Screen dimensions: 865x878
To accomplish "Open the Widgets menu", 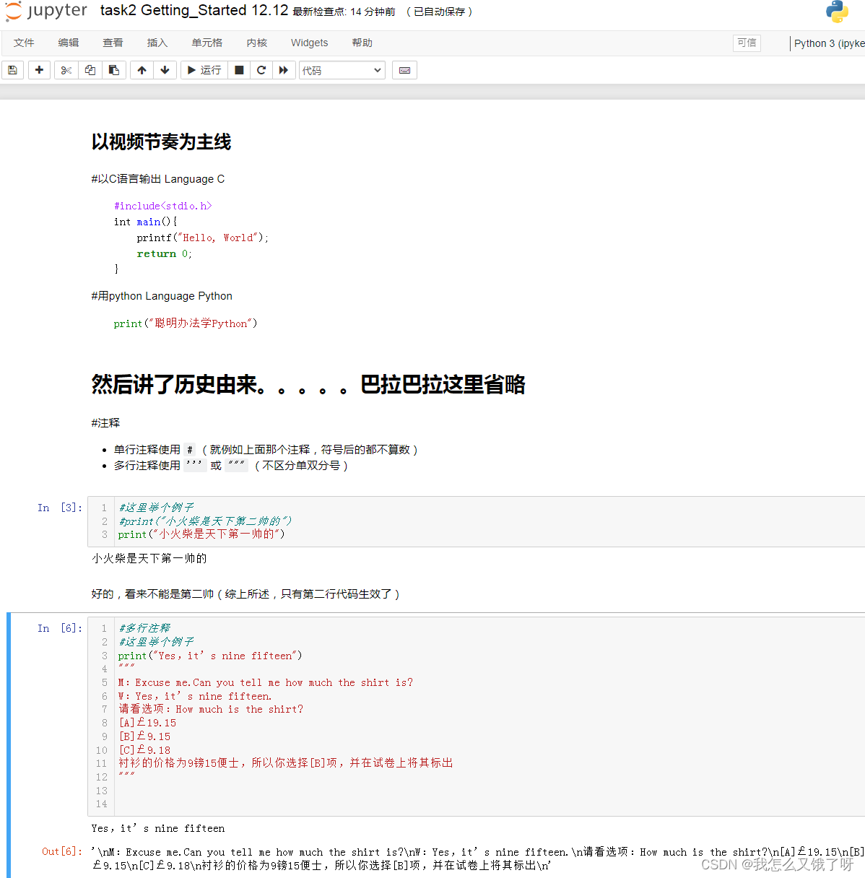I will [x=309, y=43].
